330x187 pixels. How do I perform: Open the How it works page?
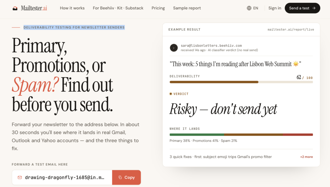pos(72,8)
